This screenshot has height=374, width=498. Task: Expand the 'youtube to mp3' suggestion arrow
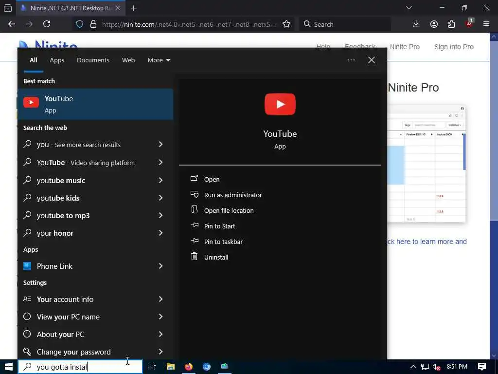(160, 215)
